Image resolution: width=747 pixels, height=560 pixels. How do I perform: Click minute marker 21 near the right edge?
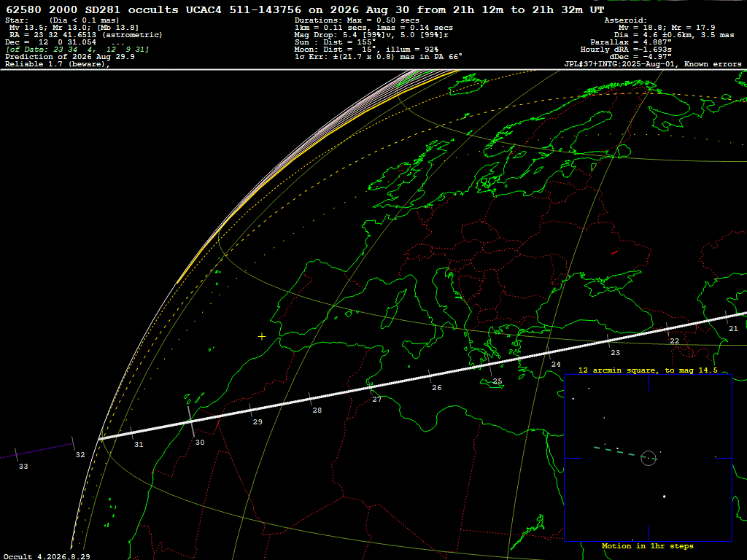tap(733, 329)
